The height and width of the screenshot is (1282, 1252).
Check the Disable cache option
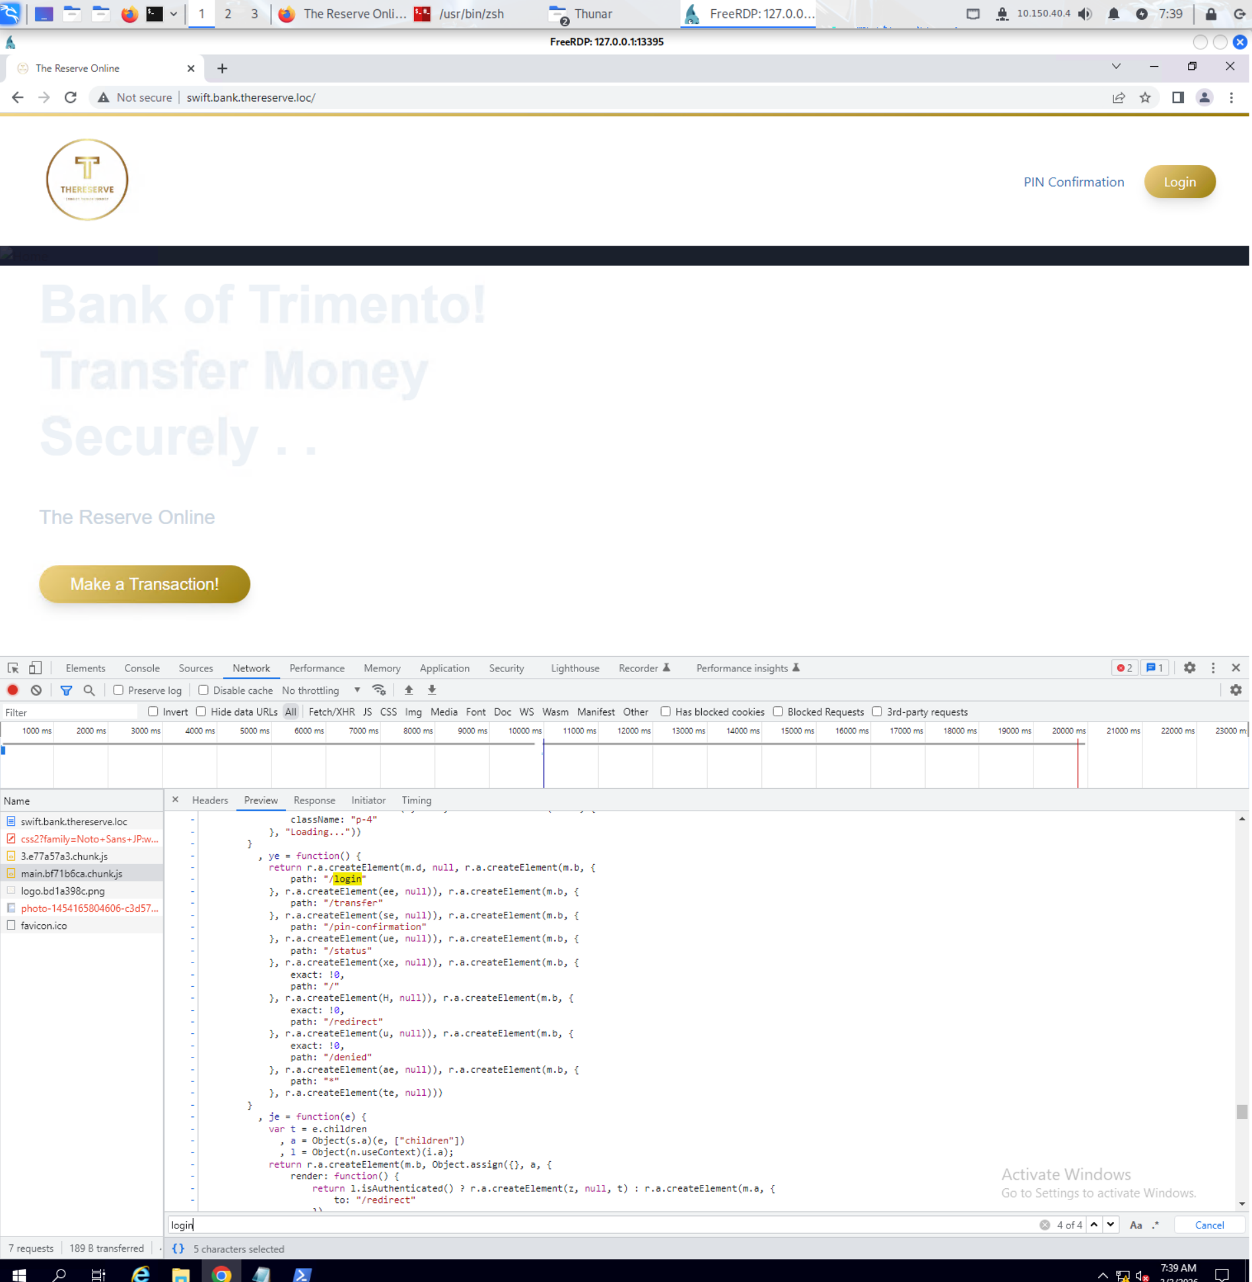tap(203, 690)
